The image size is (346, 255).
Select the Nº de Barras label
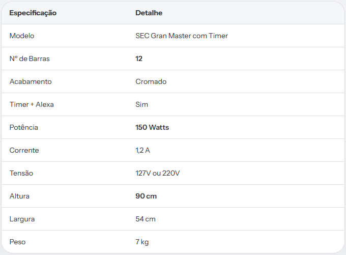pos(30,59)
